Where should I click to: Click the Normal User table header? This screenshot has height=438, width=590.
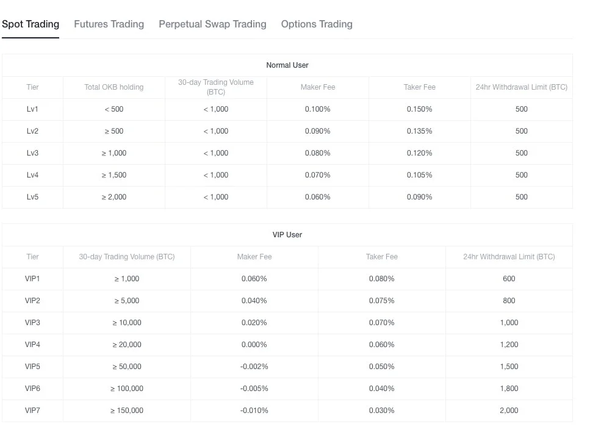287,65
